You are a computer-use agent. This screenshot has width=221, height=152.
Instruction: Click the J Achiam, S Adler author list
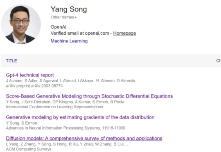[73, 80]
